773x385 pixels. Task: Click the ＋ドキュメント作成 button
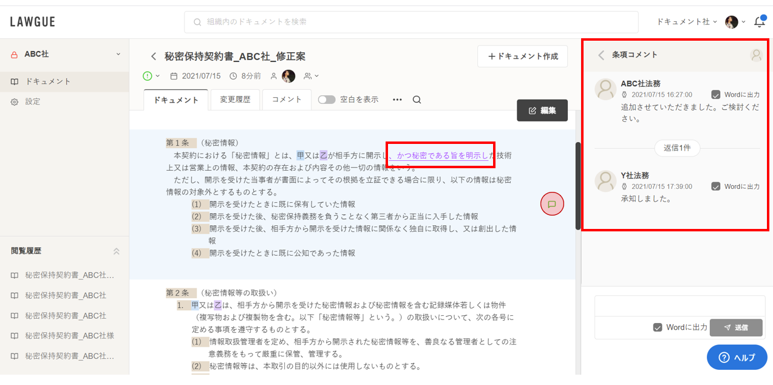tap(522, 56)
